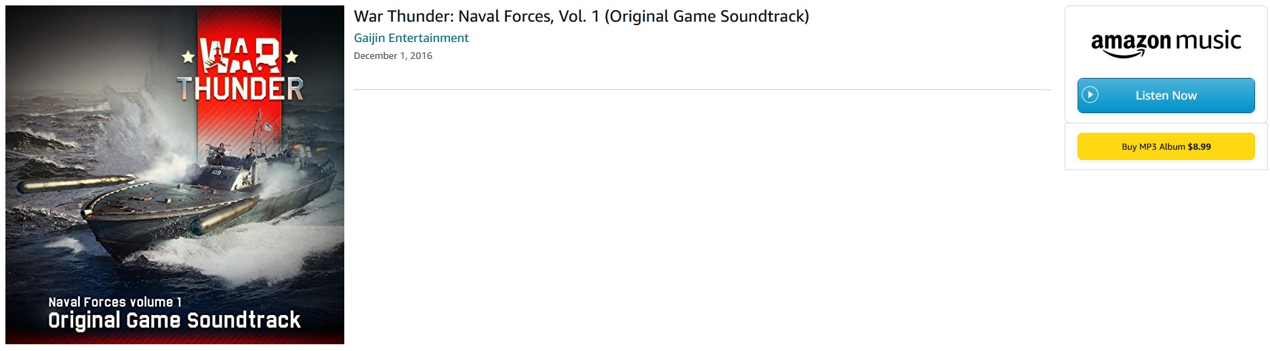Click the word music in the Amazon logo
The width and height of the screenshot is (1270, 351).
tap(1208, 41)
